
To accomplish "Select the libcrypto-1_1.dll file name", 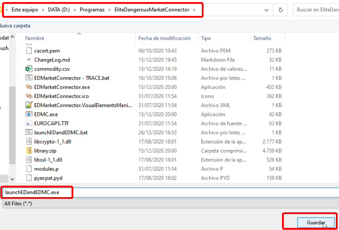I will pos(52,142).
